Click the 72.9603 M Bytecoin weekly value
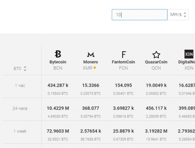Image resolution: width=195 pixels, height=148 pixels. point(58,131)
